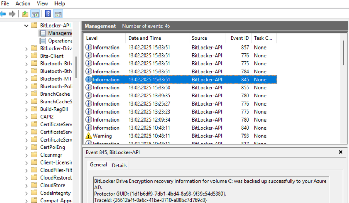Click the Cleanmgr folder icon
The width and height of the screenshot is (349, 203).
click(34, 154)
